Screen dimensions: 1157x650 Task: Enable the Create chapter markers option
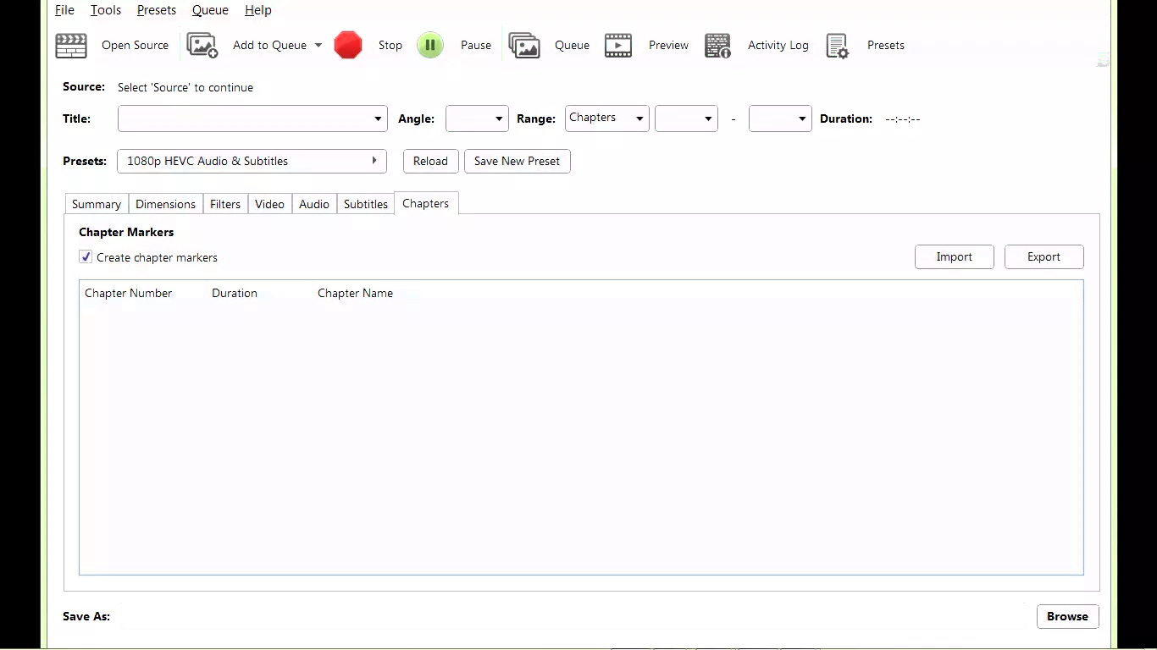coord(85,256)
